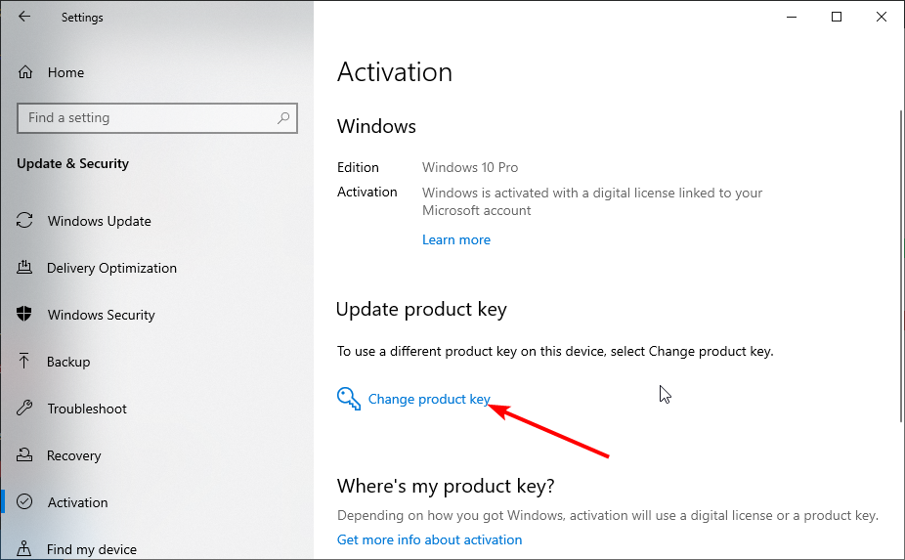Click the key icon beside Change product key
This screenshot has width=905, height=560.
(349, 399)
